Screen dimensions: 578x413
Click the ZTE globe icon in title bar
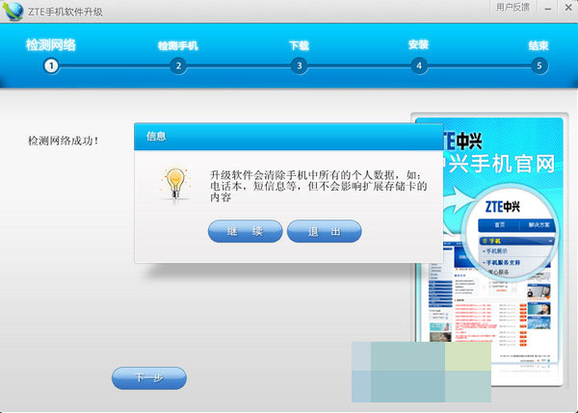tap(14, 11)
